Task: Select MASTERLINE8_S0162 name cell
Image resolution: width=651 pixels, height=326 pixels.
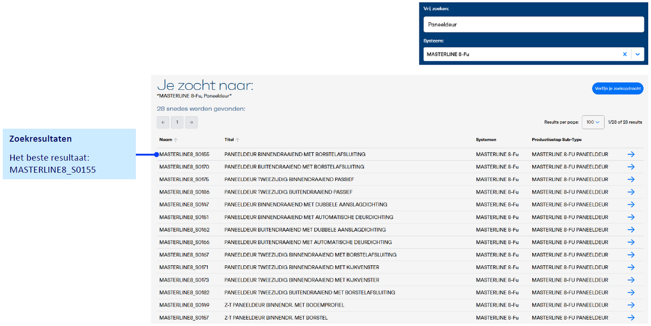Action: pyautogui.click(x=184, y=230)
